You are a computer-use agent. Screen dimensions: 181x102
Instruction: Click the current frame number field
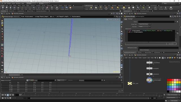(16, 95)
